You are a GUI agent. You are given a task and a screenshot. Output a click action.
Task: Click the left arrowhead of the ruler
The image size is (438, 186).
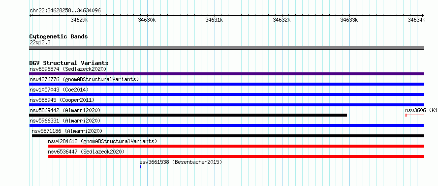31,15
